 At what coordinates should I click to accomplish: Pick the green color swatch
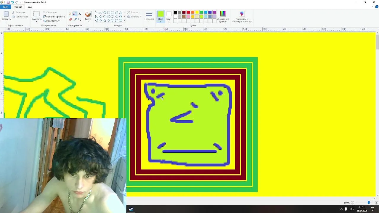point(201,12)
